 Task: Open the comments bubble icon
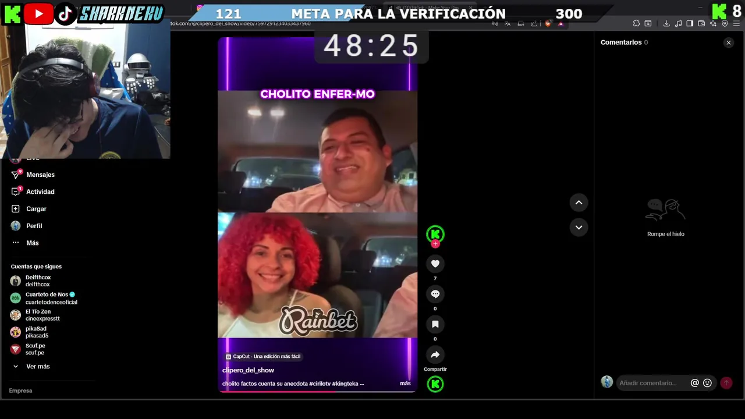point(435,294)
